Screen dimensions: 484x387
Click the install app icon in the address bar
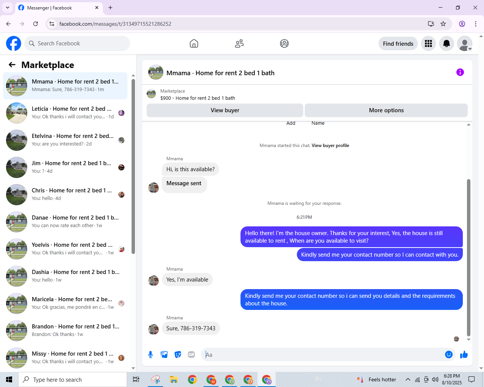tap(431, 24)
